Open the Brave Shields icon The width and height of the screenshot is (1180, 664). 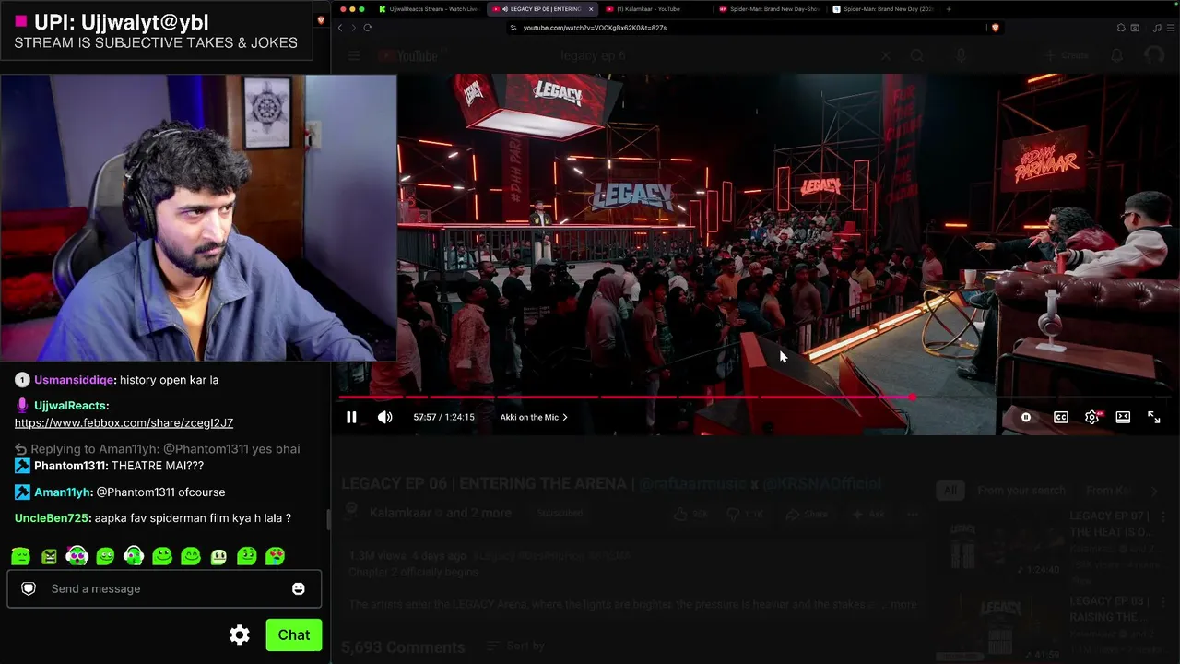click(x=995, y=28)
